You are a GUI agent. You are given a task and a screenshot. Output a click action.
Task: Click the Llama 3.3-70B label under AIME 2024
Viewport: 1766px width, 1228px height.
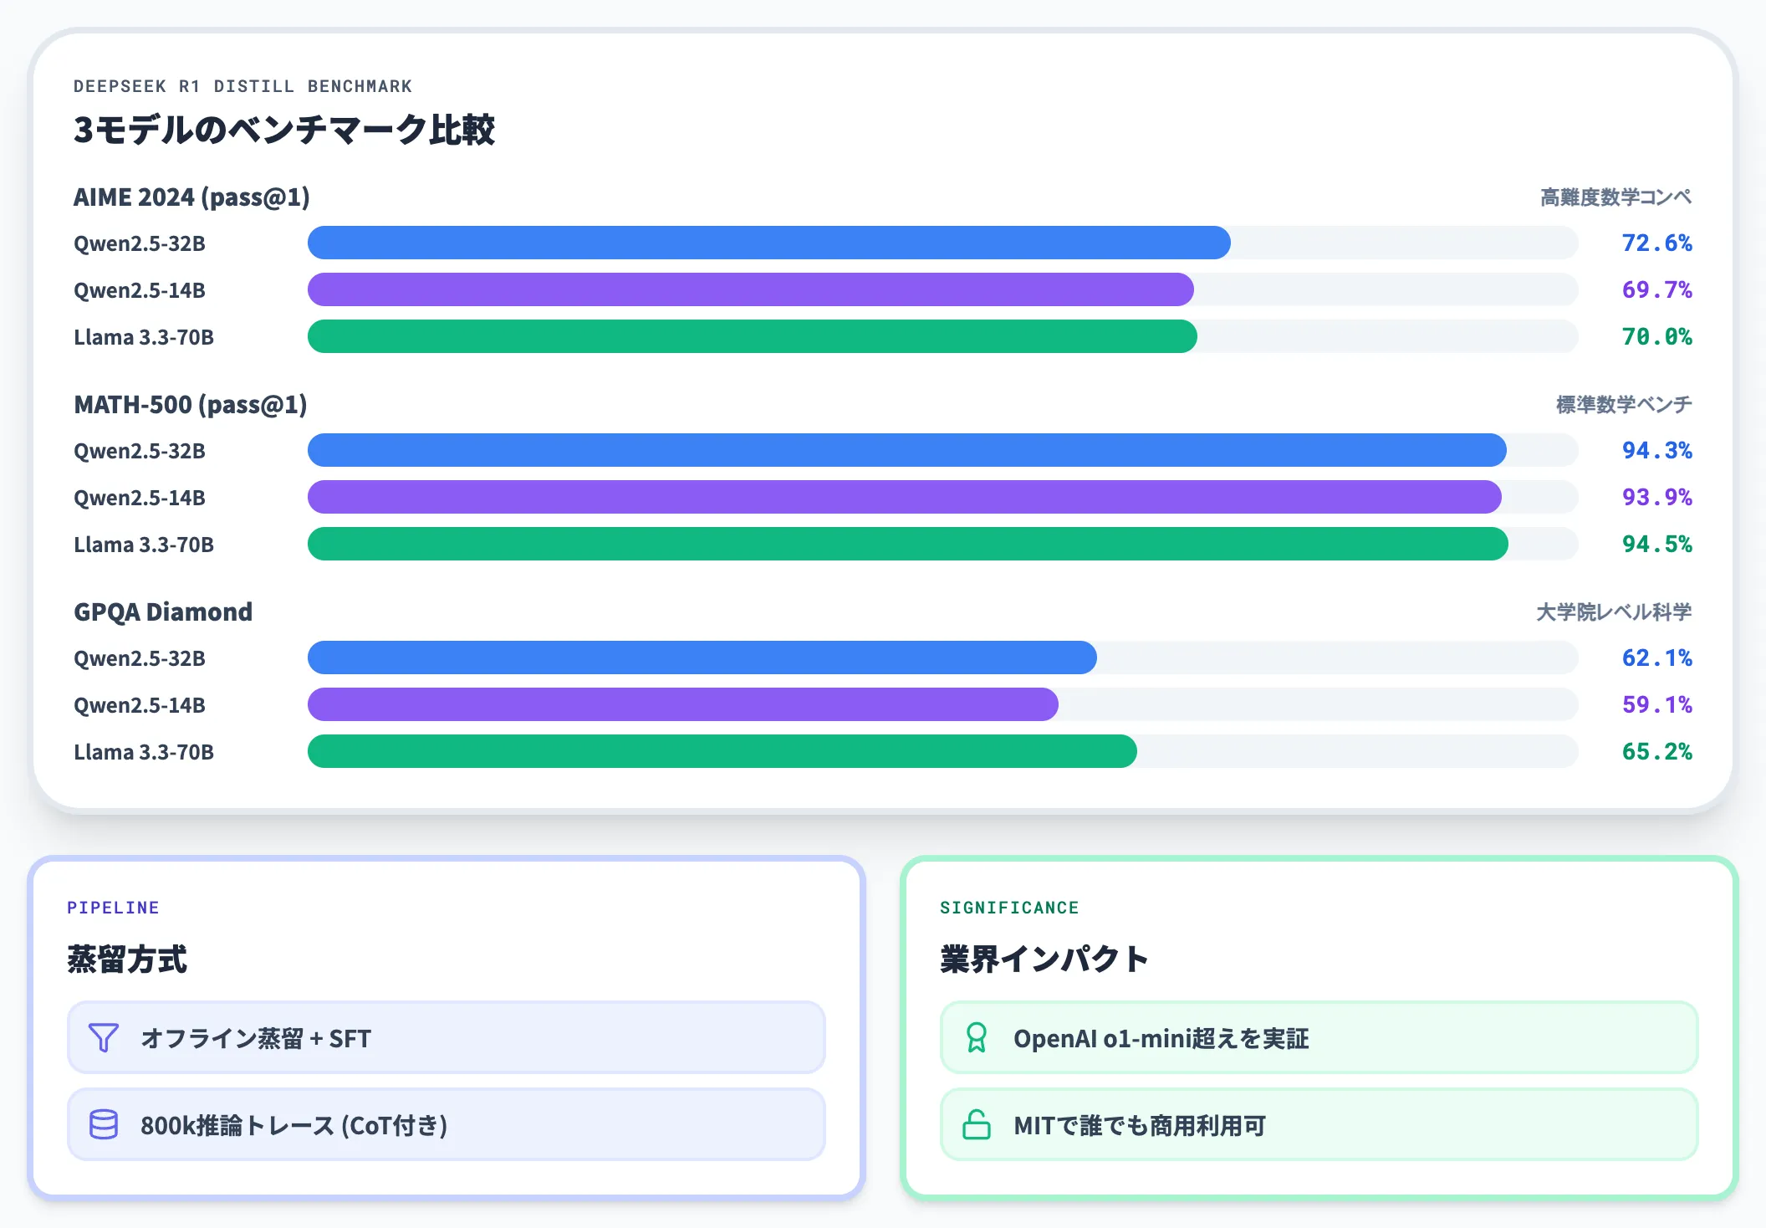(144, 337)
